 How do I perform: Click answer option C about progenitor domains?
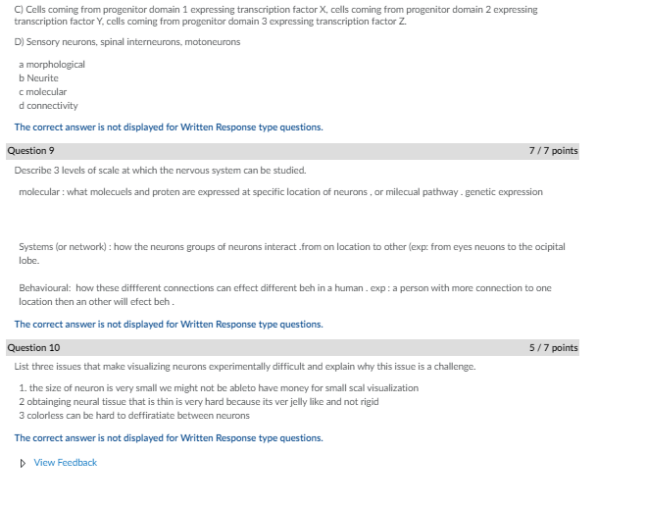coord(275,15)
